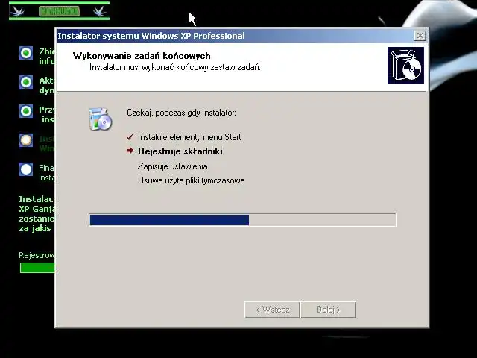This screenshot has width=477, height=358.
Task: Click the text Instaluje elementy menu Start
Action: click(189, 137)
